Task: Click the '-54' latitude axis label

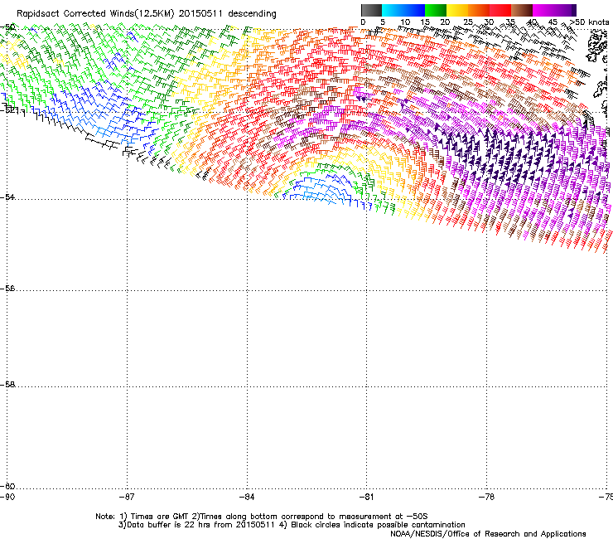Action: point(7,197)
